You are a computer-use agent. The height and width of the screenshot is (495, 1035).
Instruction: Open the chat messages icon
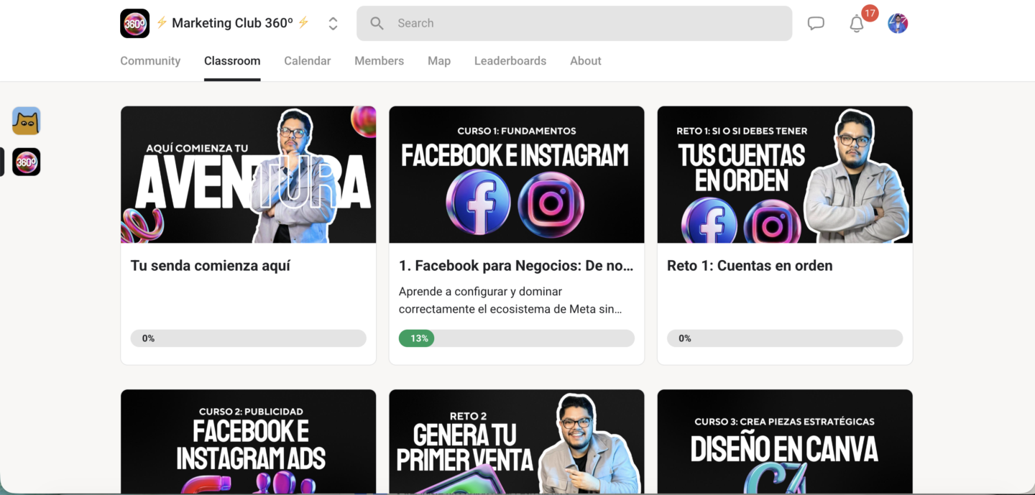816,24
